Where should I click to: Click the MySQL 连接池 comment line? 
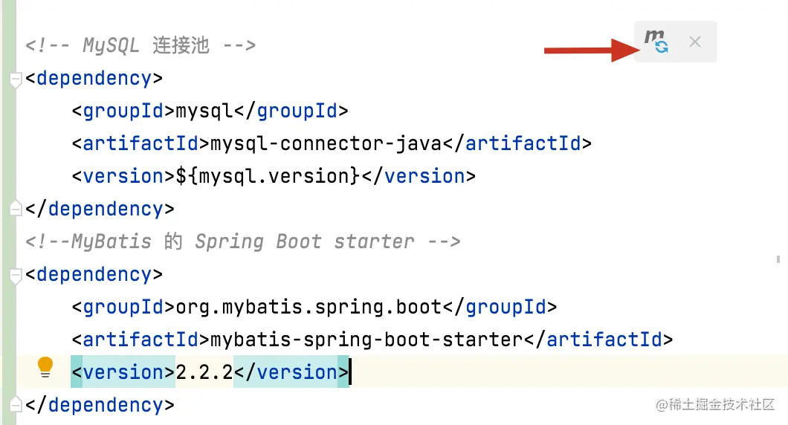point(141,45)
